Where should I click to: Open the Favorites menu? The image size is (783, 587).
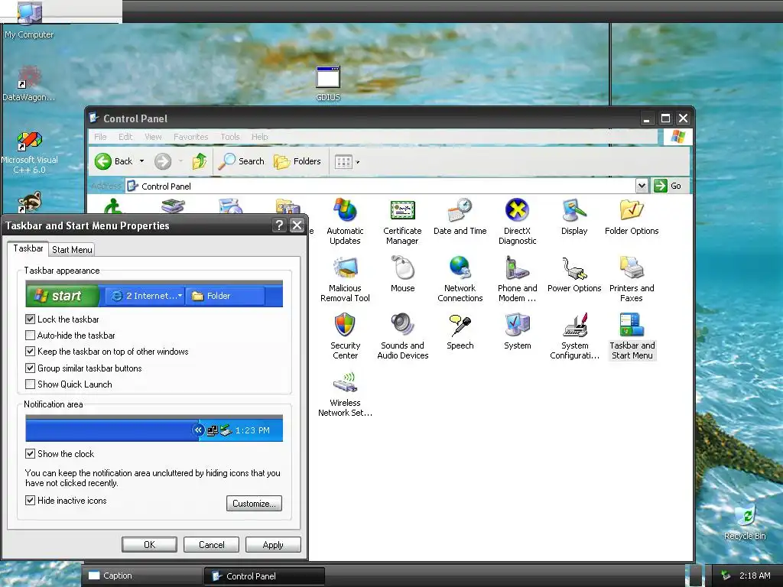coord(190,137)
